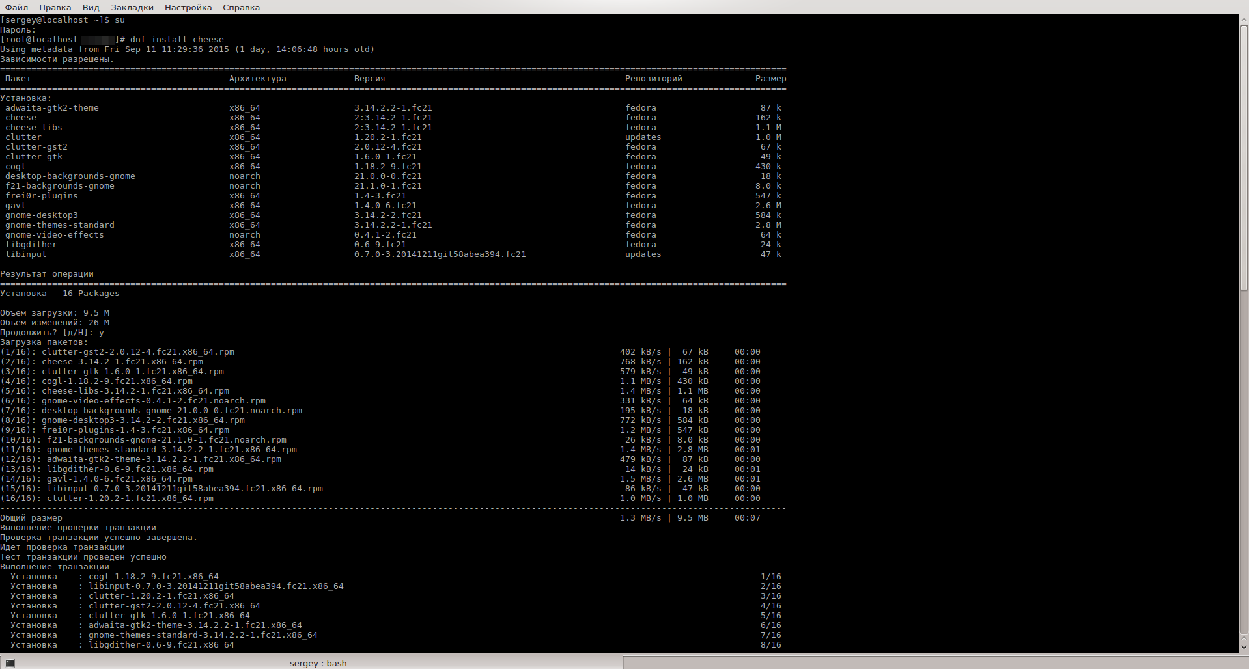Click the 'adwaita-gtk2-theme' package name

tap(52, 108)
